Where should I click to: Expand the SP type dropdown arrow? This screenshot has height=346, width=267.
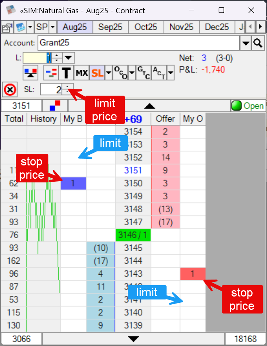pos(52,27)
